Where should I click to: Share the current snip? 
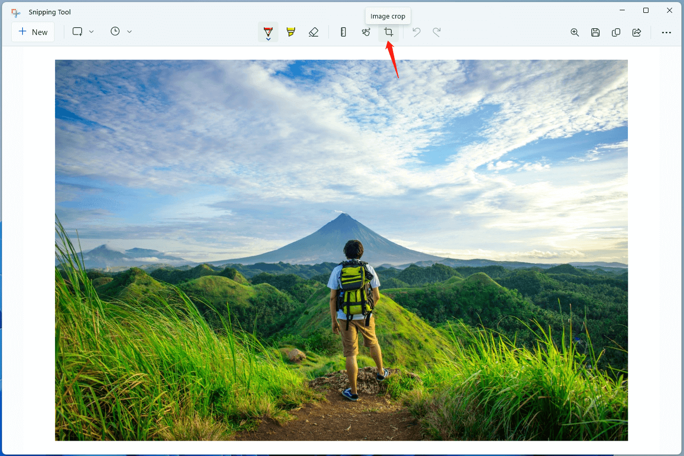tap(637, 32)
